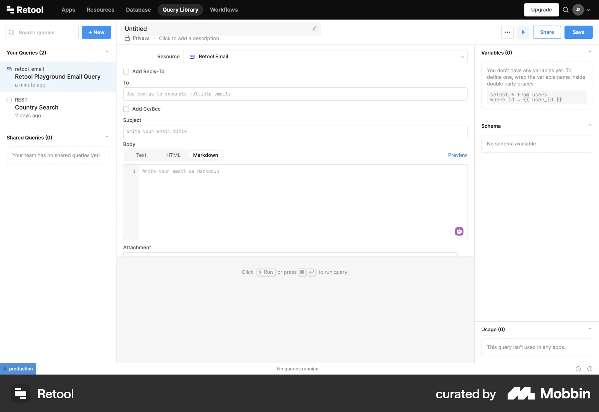Switch the email body to HTML mode
The height and width of the screenshot is (412, 599).
click(173, 155)
